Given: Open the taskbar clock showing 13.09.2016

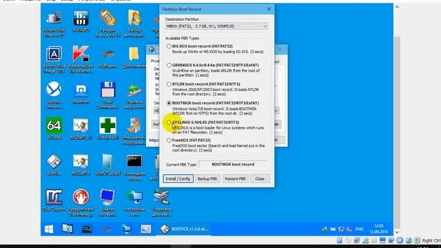Looking at the screenshot, I should pyautogui.click(x=378, y=229).
